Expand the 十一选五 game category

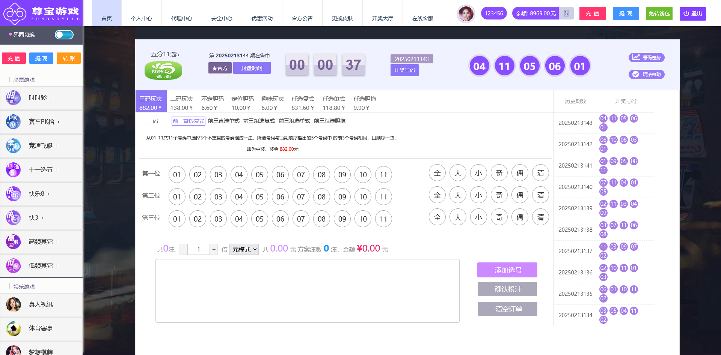coord(44,170)
